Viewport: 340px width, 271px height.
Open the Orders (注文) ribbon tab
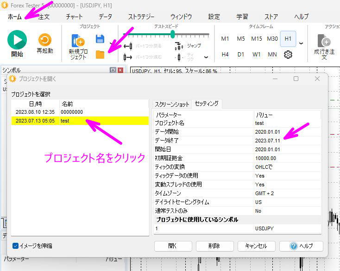[x=44, y=17]
